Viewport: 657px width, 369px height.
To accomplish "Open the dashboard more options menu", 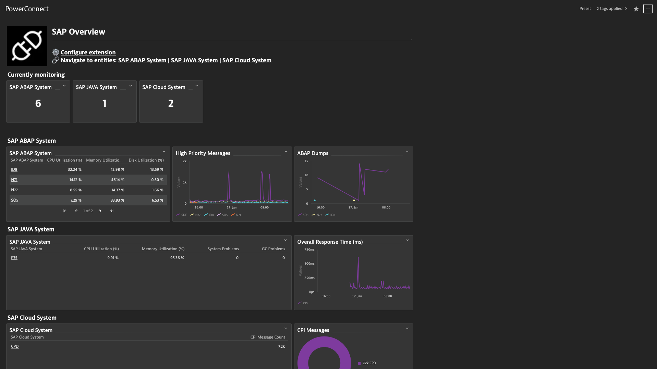I will point(647,9).
